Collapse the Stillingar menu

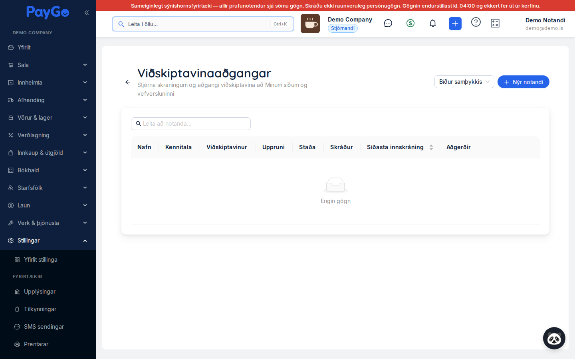(x=48, y=241)
